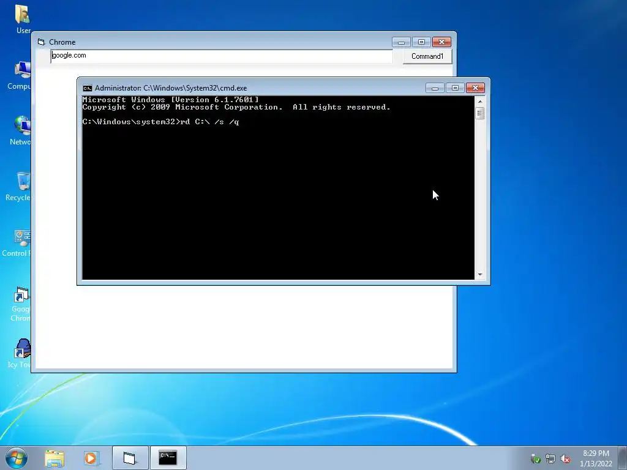Maximize the cmd.exe window
627x470 pixels.
click(x=455, y=88)
